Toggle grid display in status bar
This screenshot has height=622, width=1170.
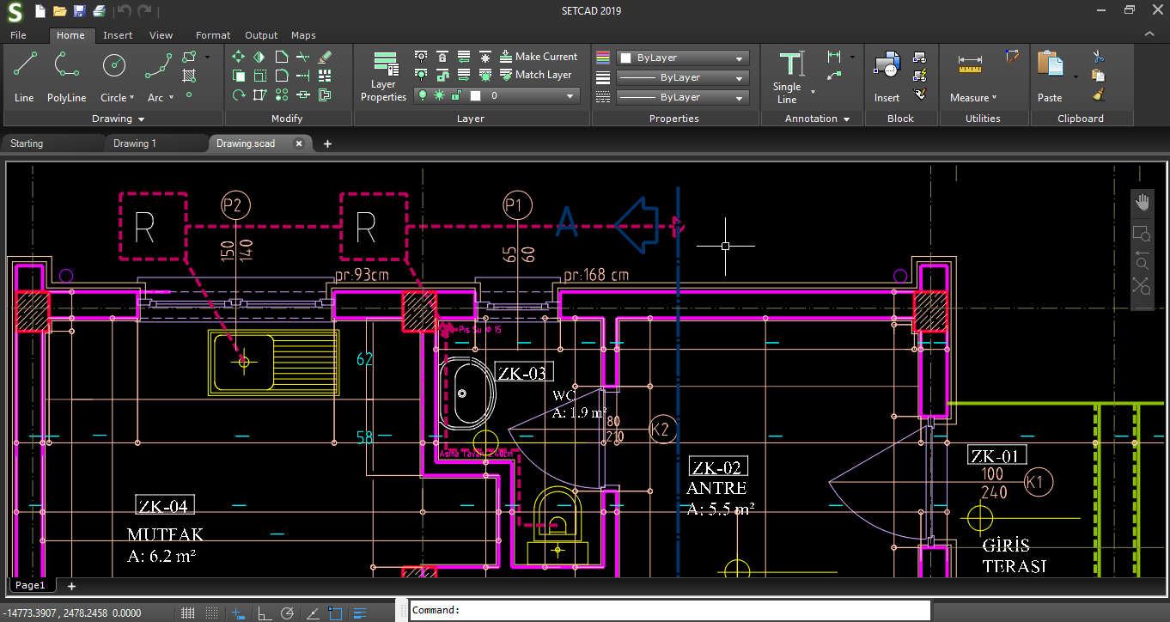click(188, 613)
